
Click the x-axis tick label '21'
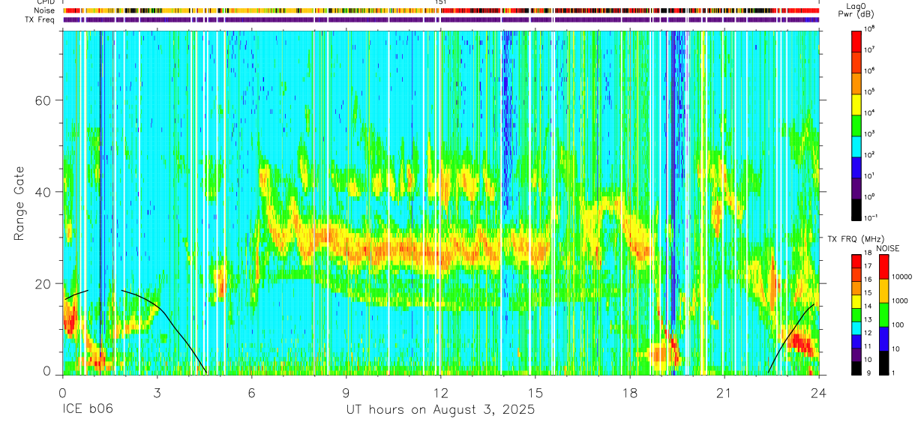724,393
